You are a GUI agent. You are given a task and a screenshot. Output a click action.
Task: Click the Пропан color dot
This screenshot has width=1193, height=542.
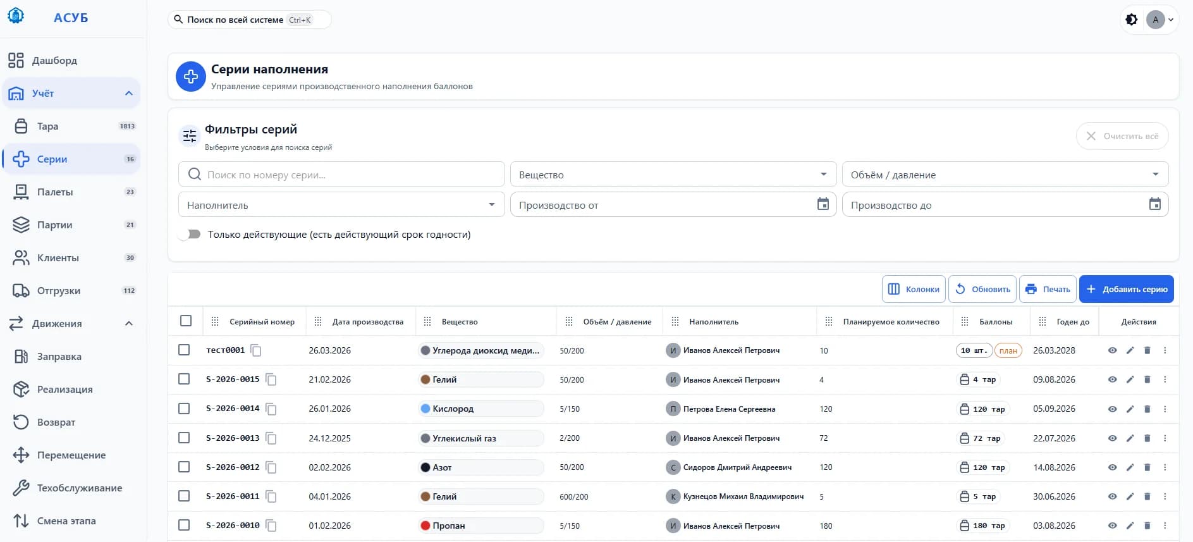tap(425, 526)
